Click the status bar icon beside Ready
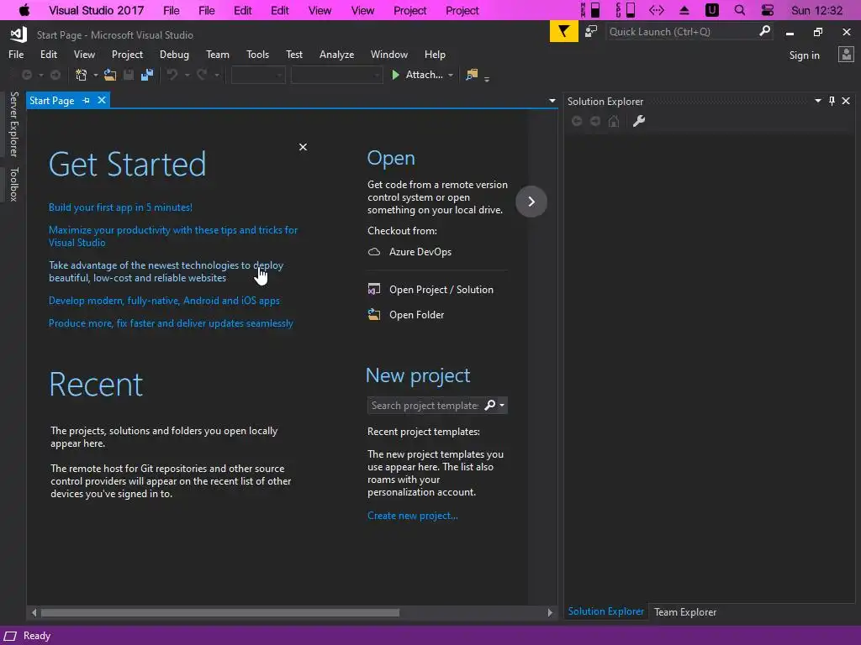Viewport: 861px width, 645px height. click(x=10, y=637)
